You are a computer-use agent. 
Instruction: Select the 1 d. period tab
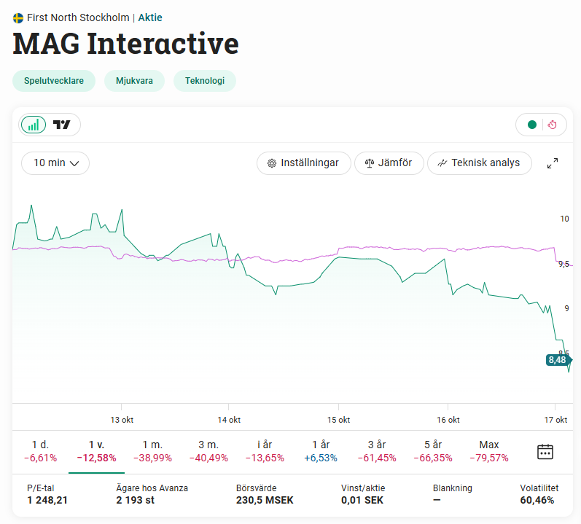pyautogui.click(x=40, y=451)
